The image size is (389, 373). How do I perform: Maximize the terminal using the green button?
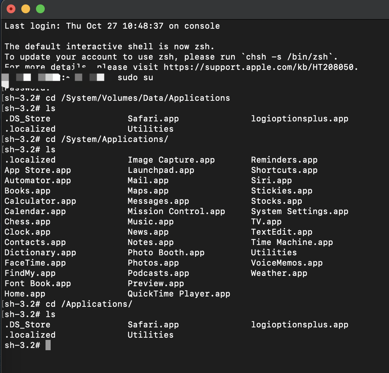(x=40, y=9)
